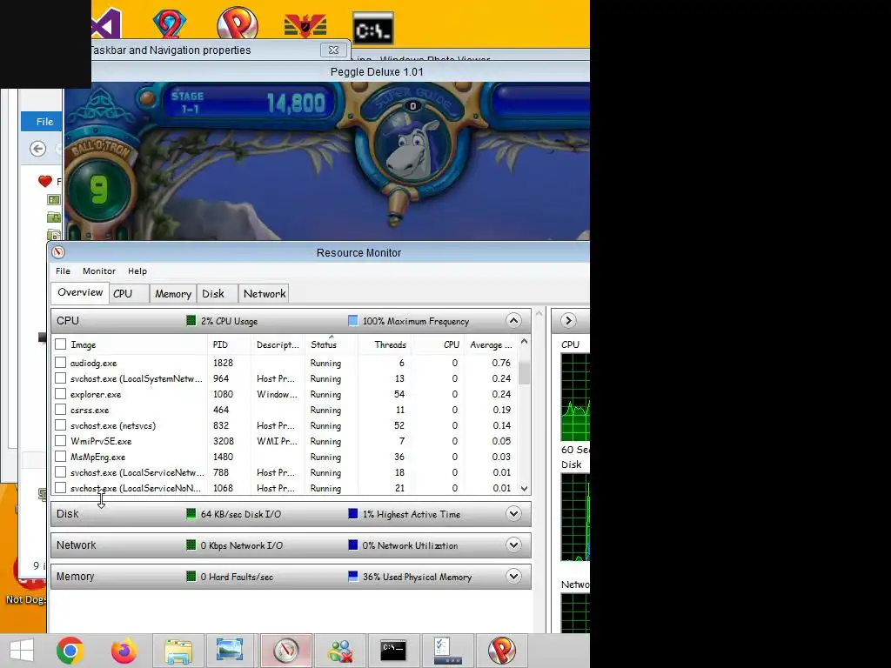The image size is (891, 668).
Task: Open the Command Prompt taskbar icon
Action: pos(393,651)
